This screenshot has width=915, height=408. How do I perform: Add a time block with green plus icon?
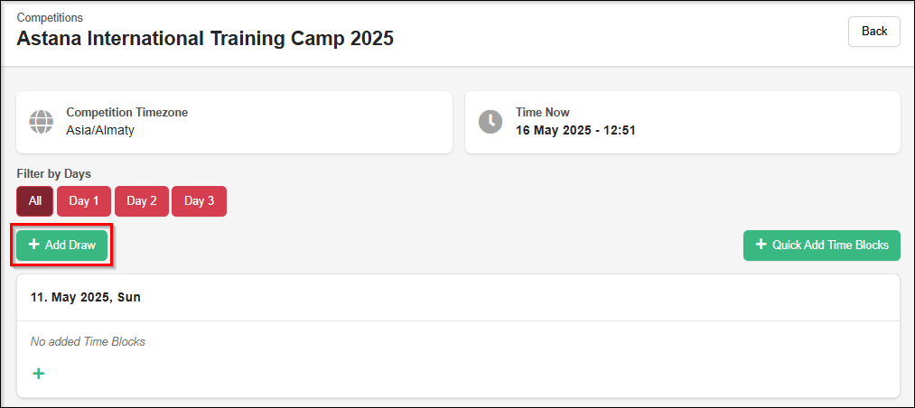pyautogui.click(x=39, y=374)
